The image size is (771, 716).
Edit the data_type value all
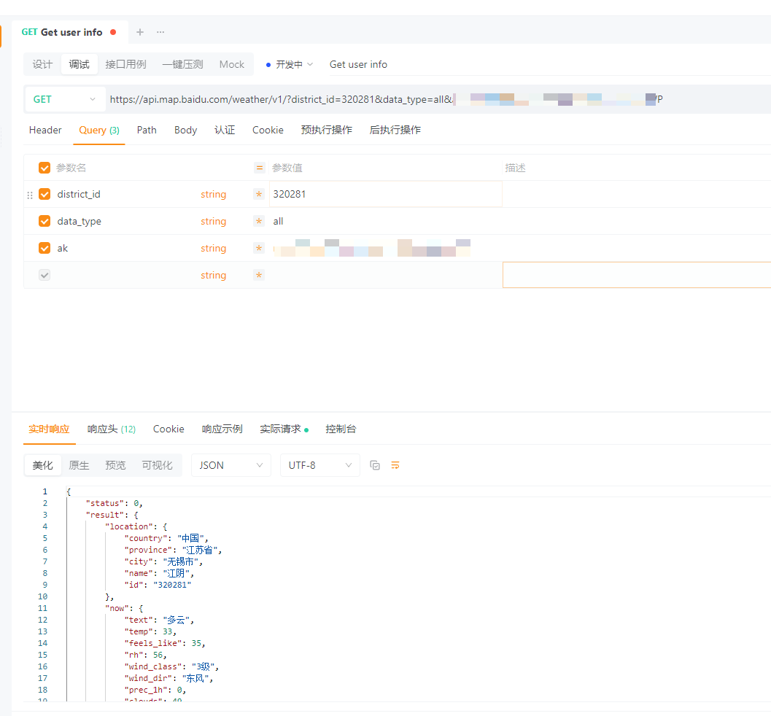pyautogui.click(x=385, y=221)
